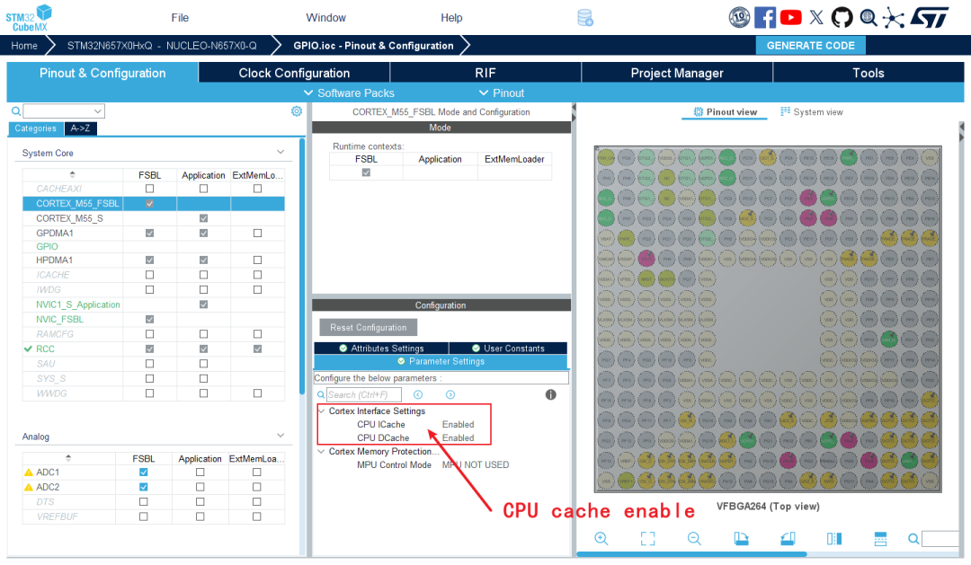Go to next parameter search result
Viewport: 971px width, 565px height.
pos(450,395)
